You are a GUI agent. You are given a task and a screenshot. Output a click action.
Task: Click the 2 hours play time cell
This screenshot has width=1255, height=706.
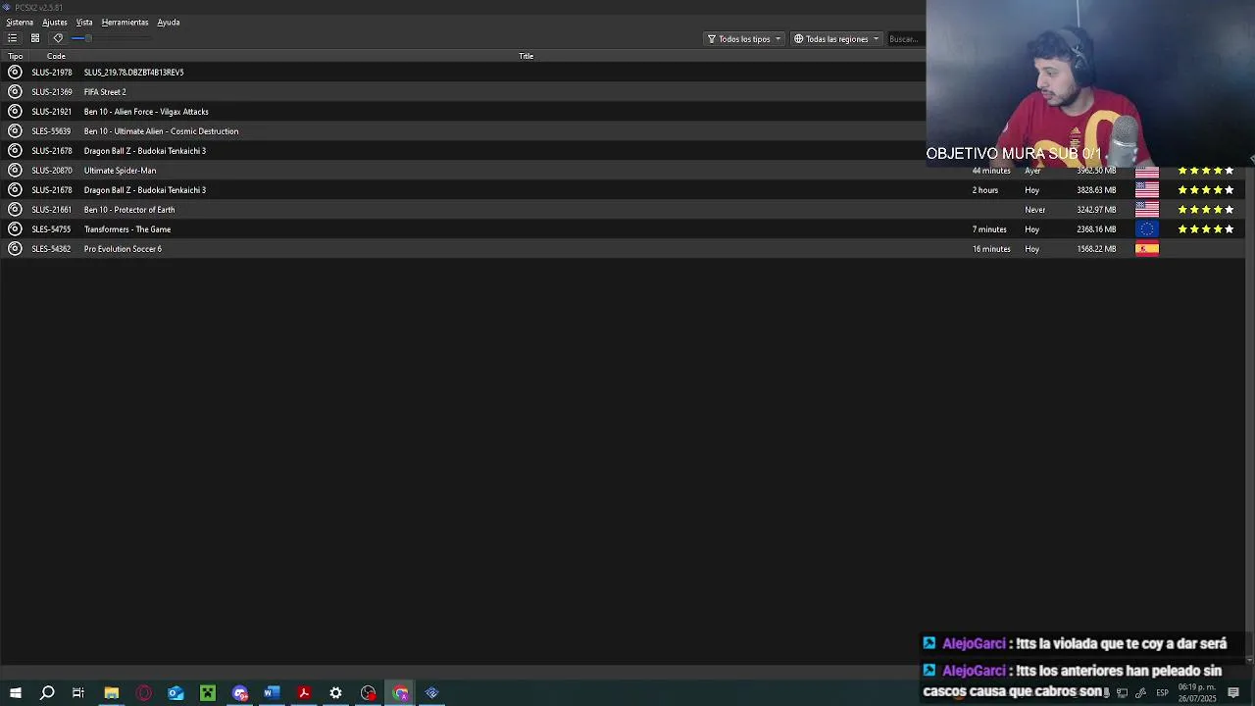[985, 190]
